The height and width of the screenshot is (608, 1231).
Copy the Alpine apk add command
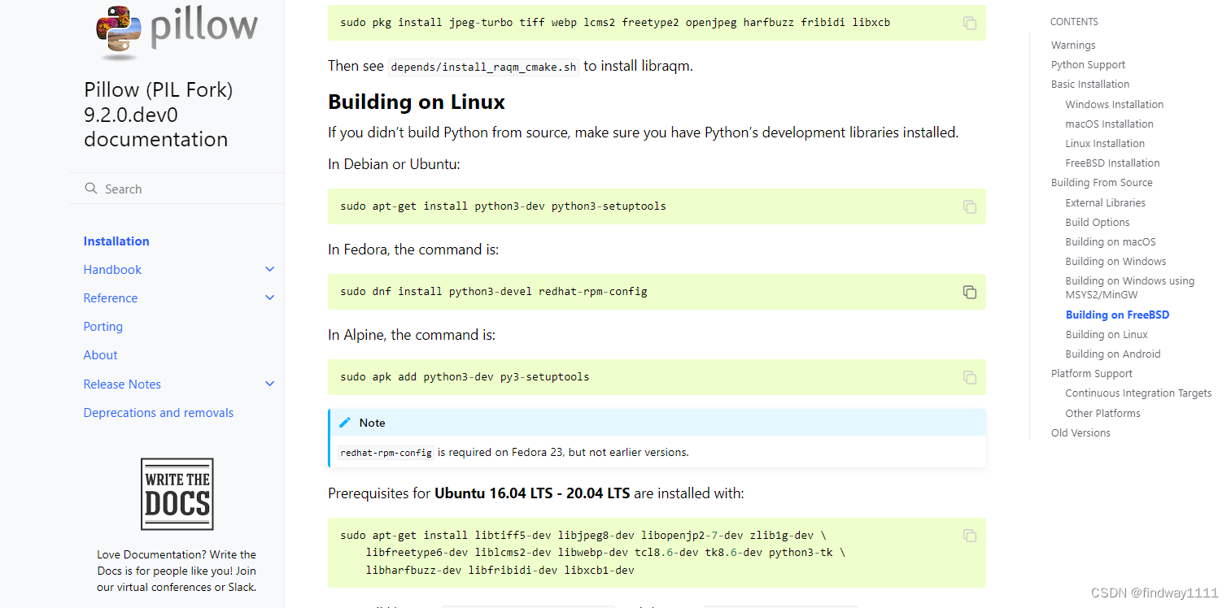pos(969,377)
